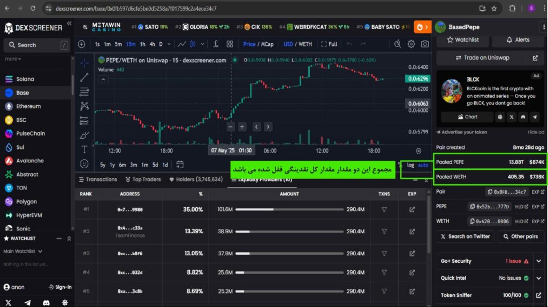Viewport: 548px width, 307px height.
Task: Switch chart denomination to USD
Action: point(288,44)
